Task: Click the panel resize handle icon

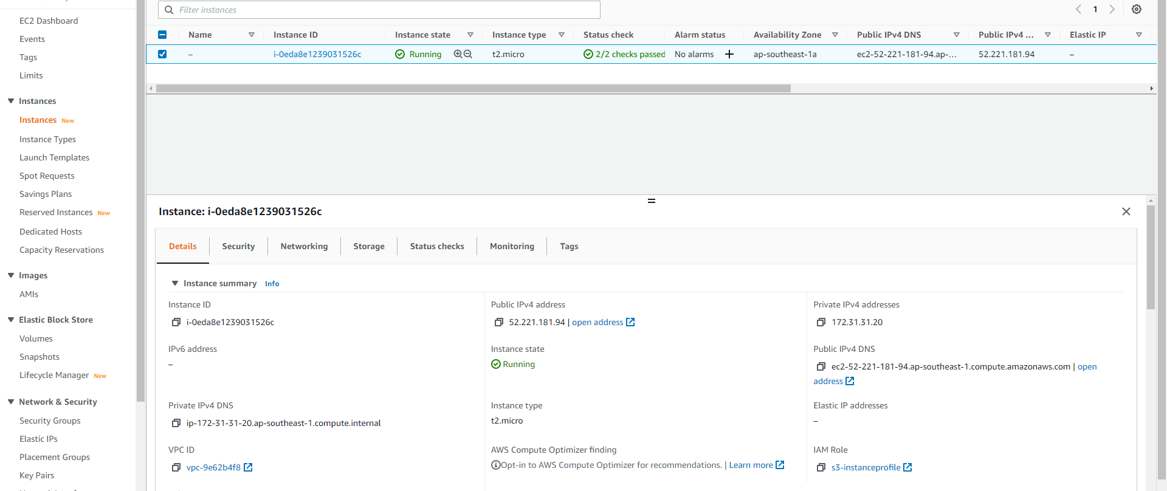Action: [652, 201]
